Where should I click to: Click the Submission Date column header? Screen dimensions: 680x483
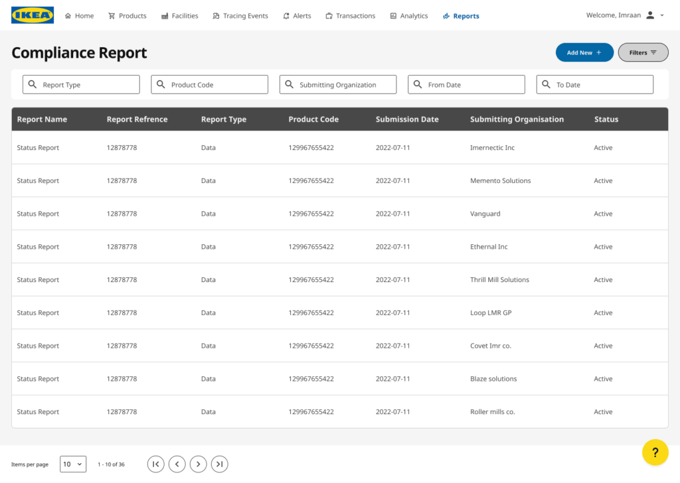pos(407,119)
